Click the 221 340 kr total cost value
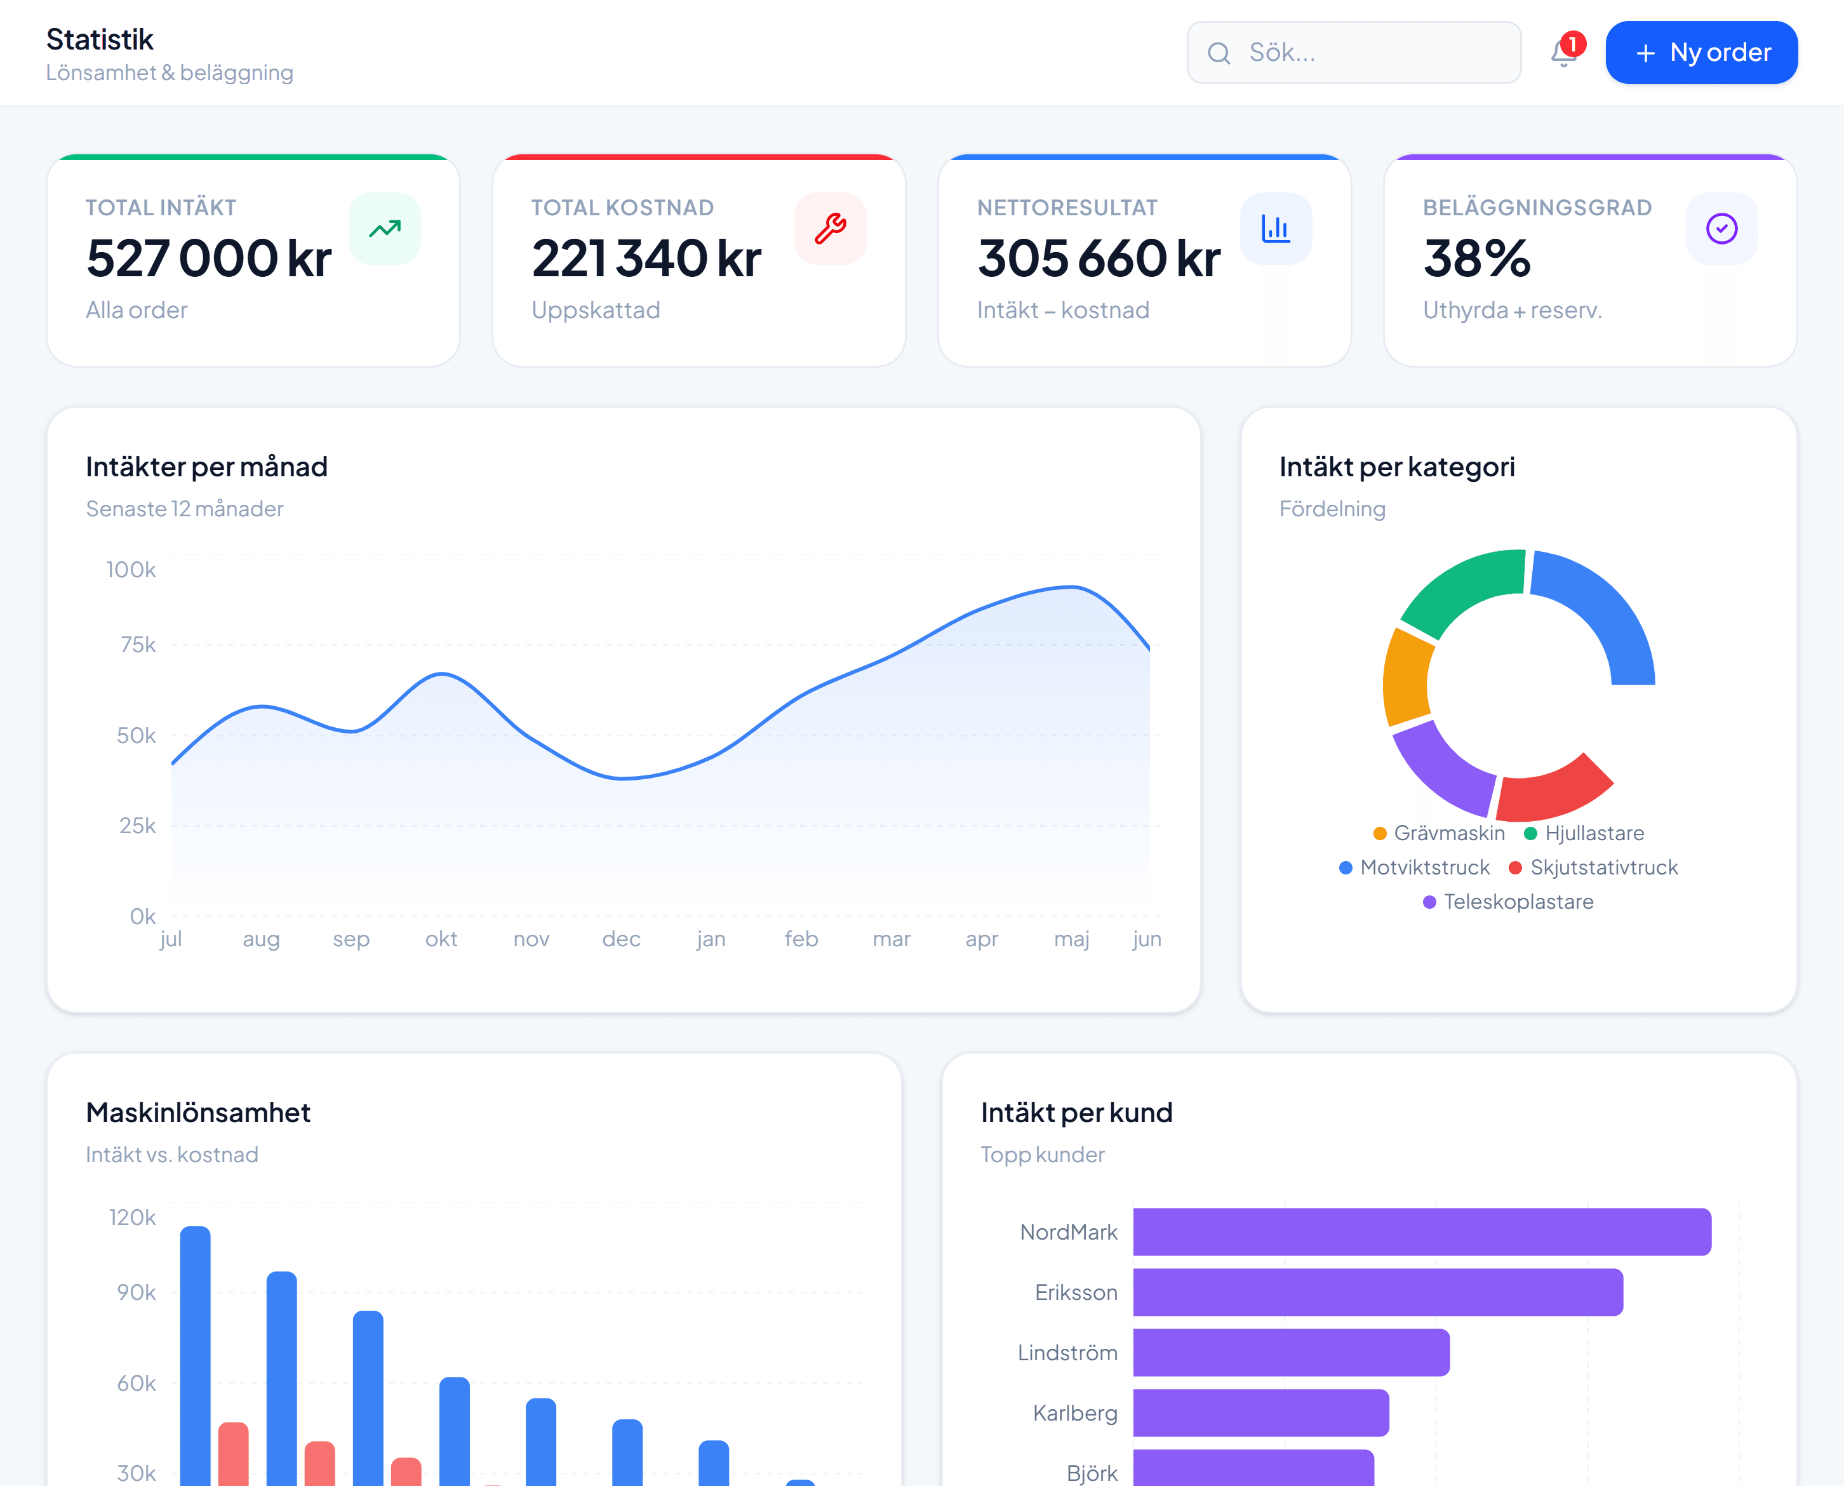Screen dimensions: 1844x1486 [x=646, y=258]
